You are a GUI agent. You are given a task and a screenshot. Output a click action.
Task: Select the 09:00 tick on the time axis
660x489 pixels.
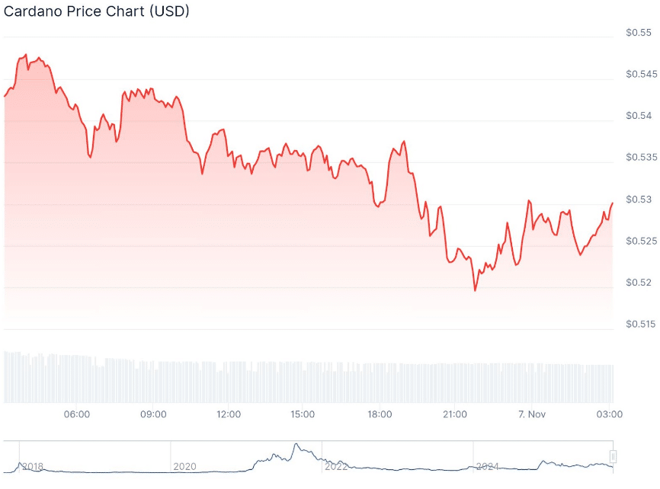(x=154, y=414)
